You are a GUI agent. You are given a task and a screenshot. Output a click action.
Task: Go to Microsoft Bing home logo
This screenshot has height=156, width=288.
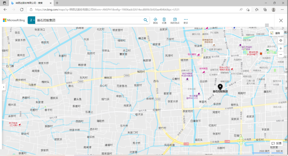[14, 20]
